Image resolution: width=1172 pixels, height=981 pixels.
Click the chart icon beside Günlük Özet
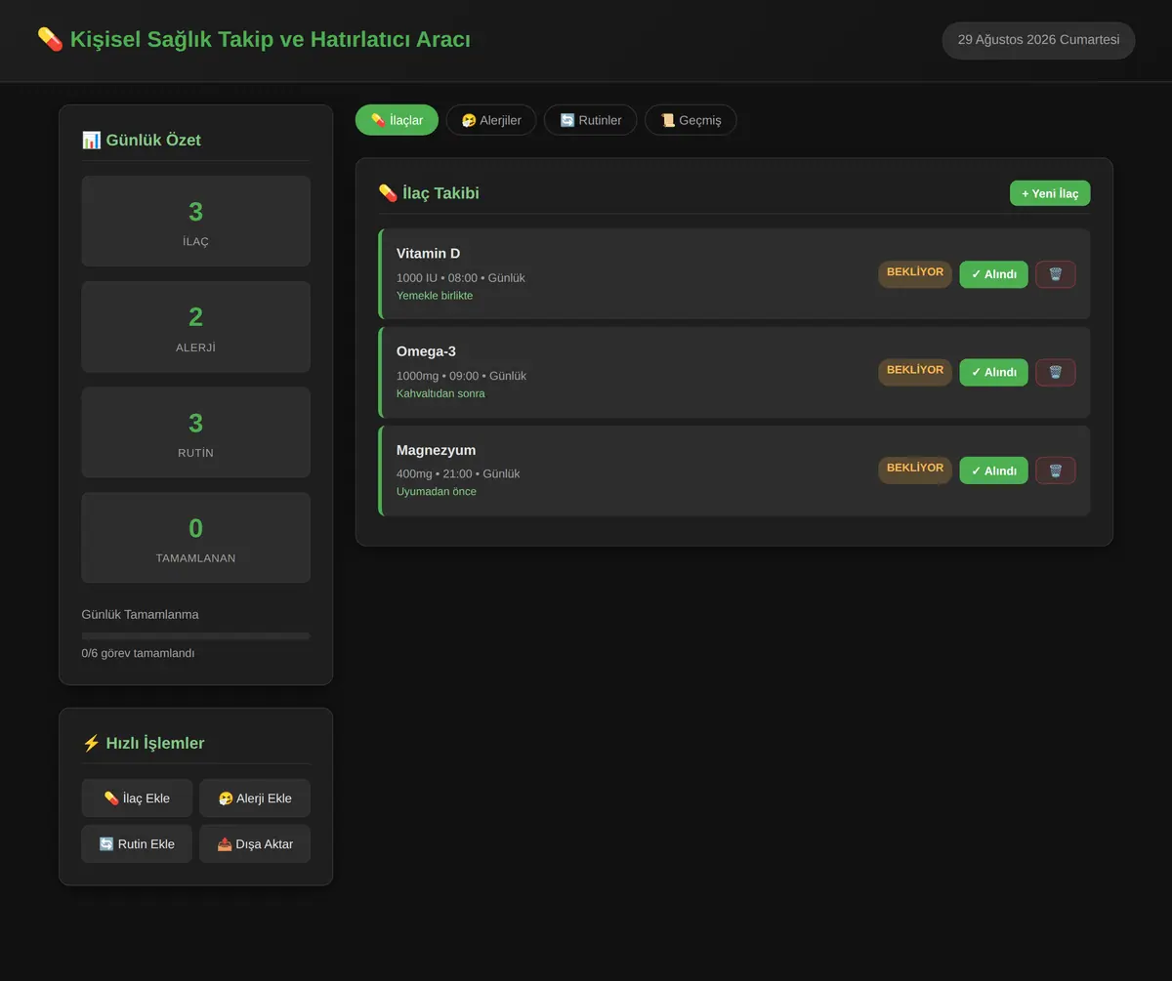pos(91,140)
